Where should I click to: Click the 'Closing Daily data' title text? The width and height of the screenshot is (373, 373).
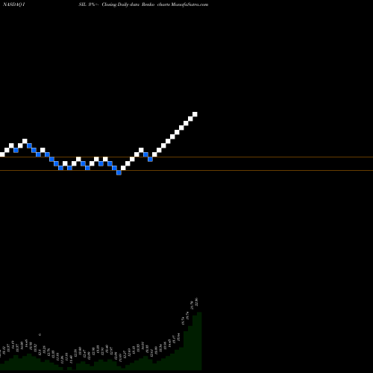pyautogui.click(x=121, y=4)
